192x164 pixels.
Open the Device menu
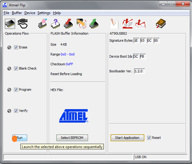pos(30,13)
